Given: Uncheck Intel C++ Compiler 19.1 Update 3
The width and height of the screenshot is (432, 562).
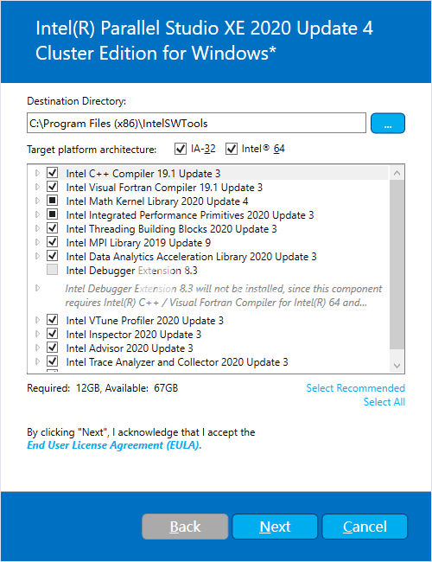Looking at the screenshot, I should coord(53,173).
